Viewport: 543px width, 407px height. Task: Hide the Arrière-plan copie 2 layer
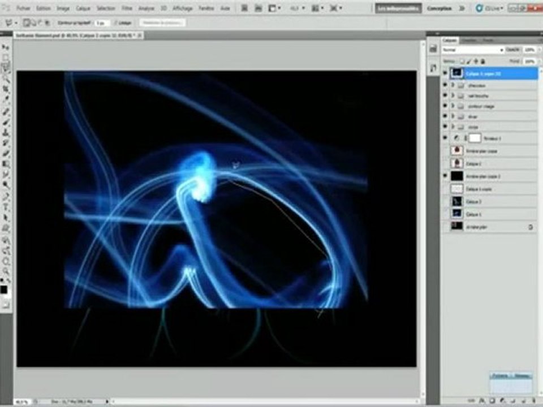pos(445,176)
